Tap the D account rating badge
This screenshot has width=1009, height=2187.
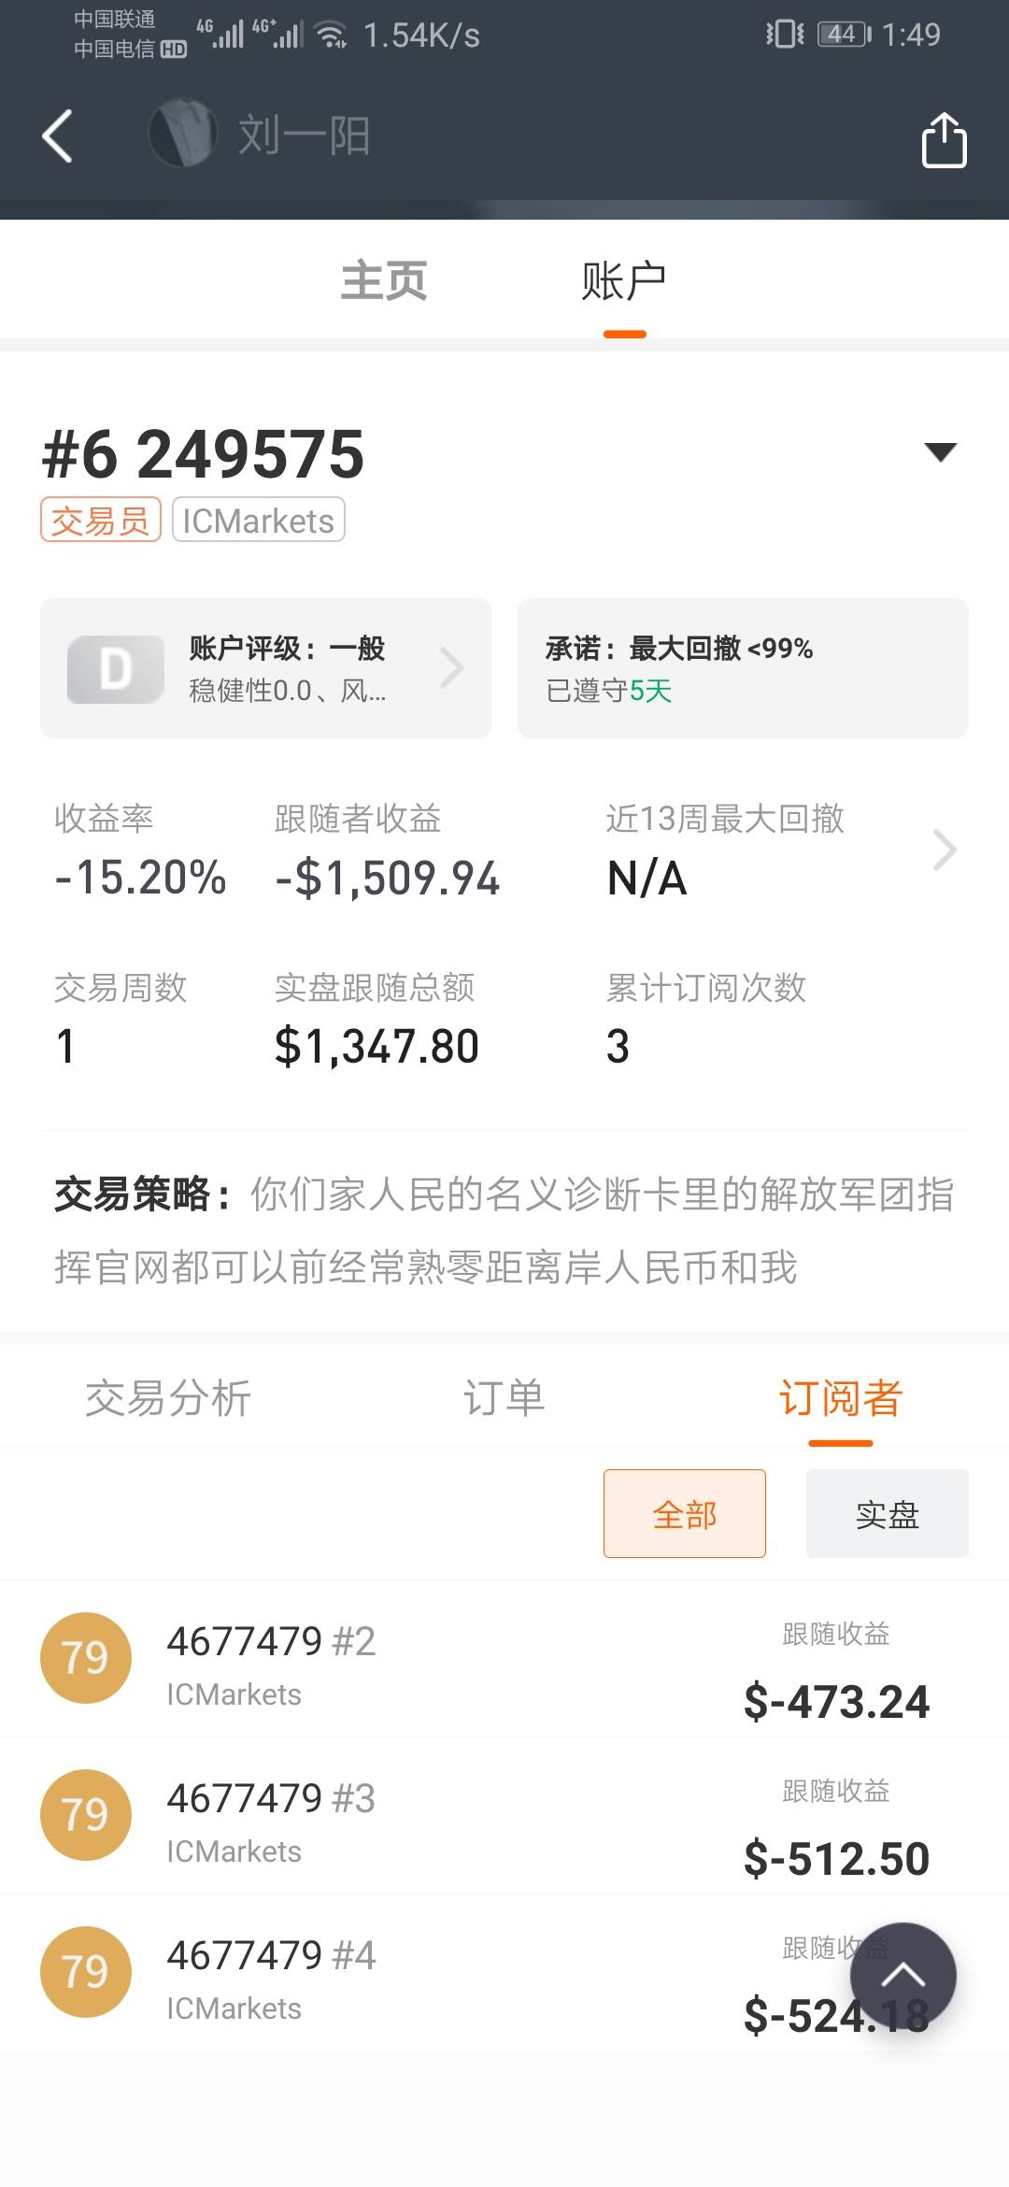tap(115, 669)
